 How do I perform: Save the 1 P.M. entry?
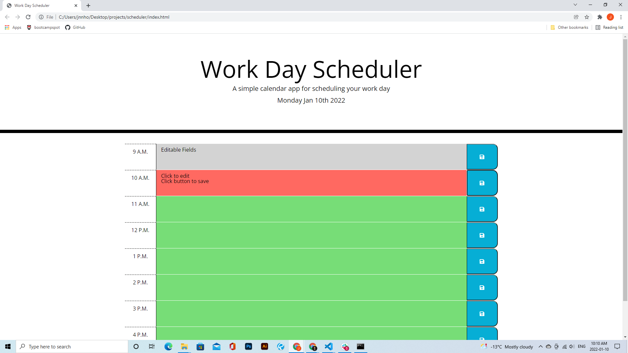482,261
